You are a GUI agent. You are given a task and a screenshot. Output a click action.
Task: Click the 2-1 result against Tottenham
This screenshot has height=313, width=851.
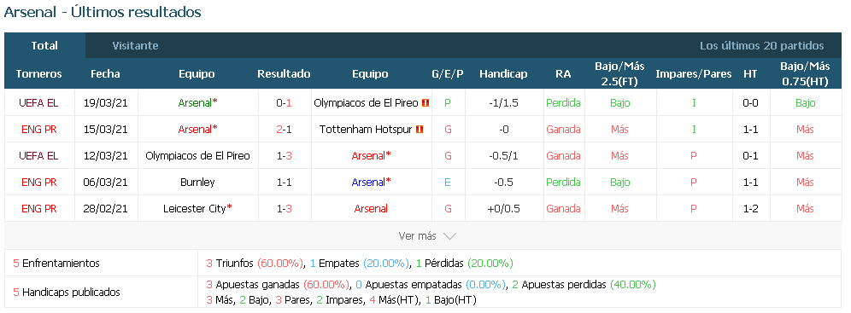tap(284, 130)
